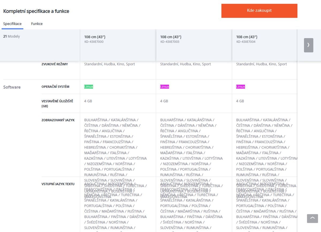321x232 pixels.
Task: Click the 21 Modely count label
Action: click(x=12, y=36)
